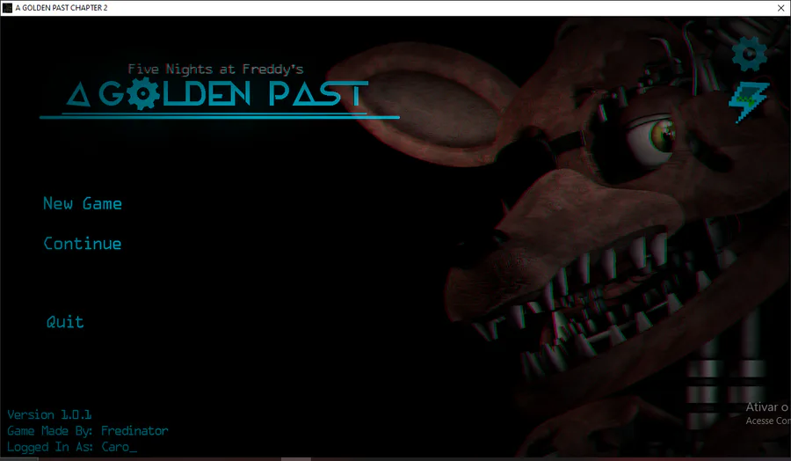
Task: Click the lightning bolt Game Jolt icon
Action: [749, 103]
